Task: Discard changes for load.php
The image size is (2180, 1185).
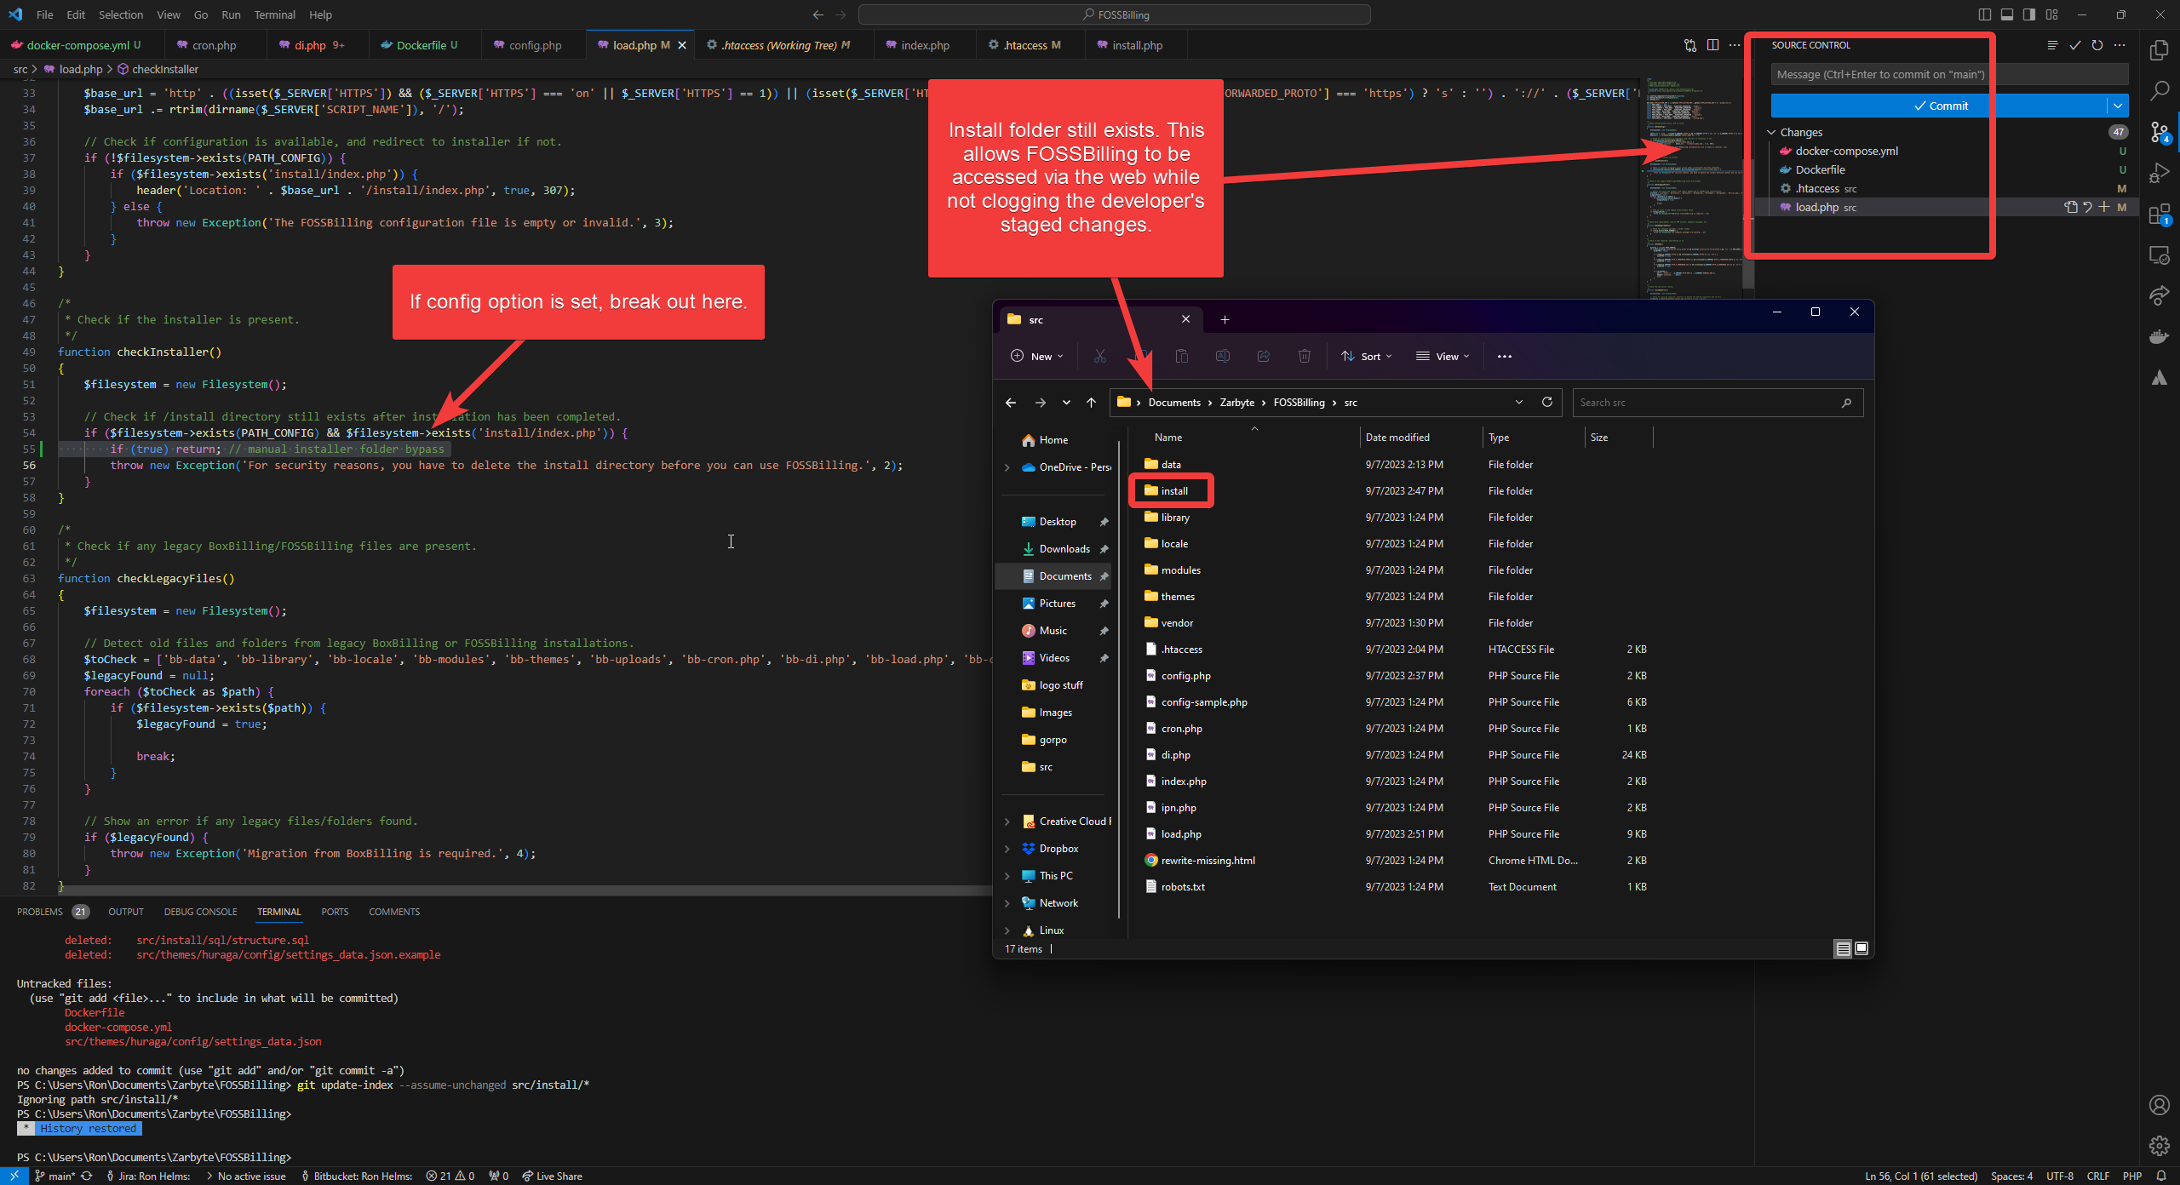Action: (2087, 207)
